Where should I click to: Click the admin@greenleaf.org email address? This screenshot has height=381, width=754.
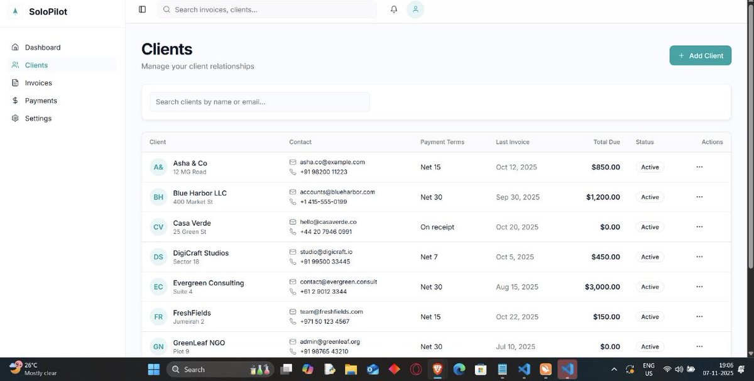pyautogui.click(x=330, y=341)
